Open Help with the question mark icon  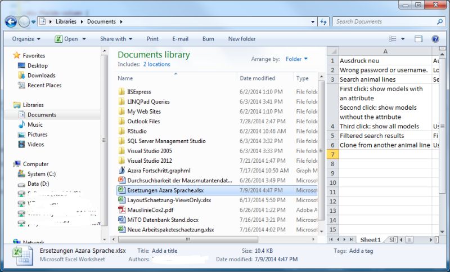435,39
